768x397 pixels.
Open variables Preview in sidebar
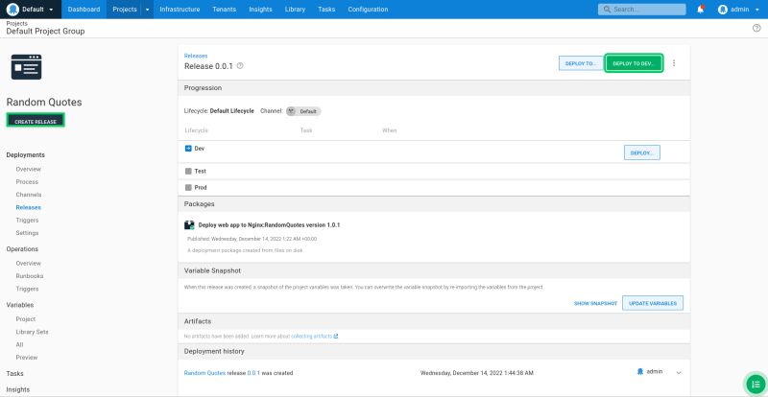point(27,358)
